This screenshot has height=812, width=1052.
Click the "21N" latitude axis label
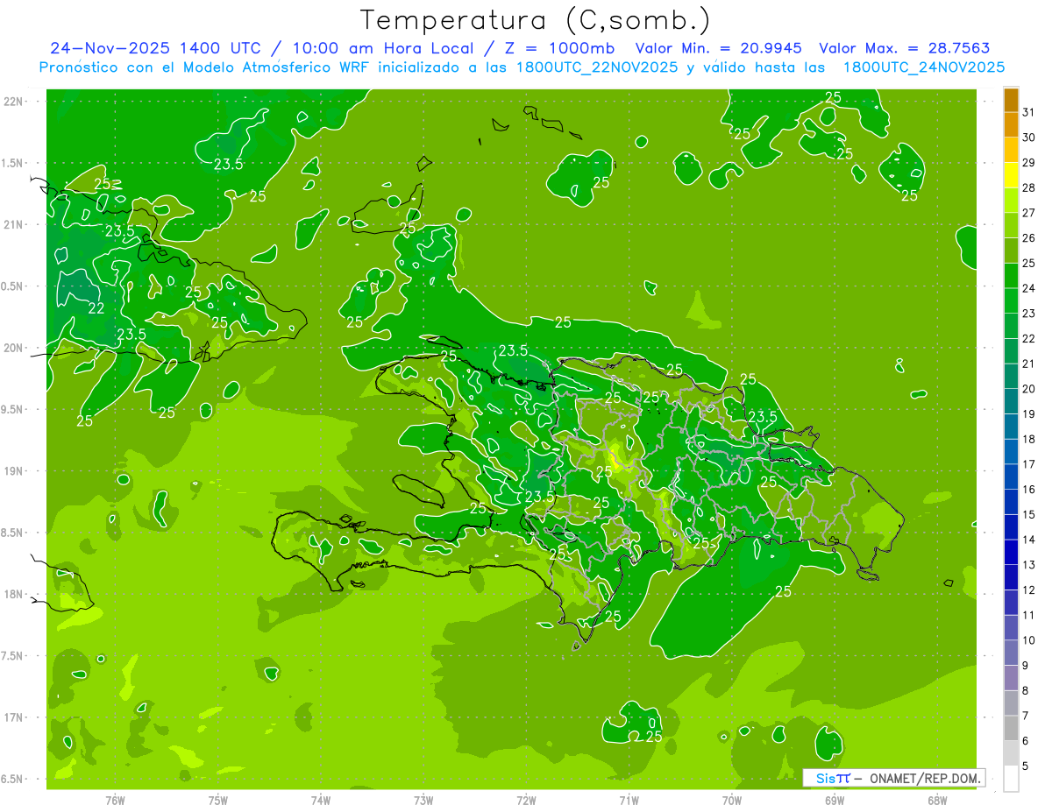(12, 225)
